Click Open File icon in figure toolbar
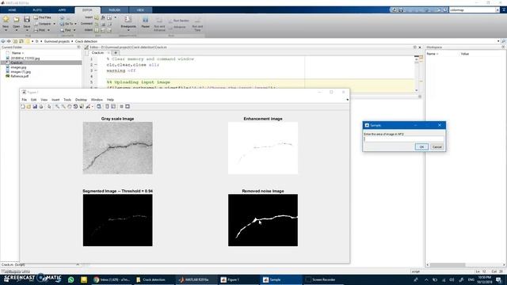507x285 pixels. coord(29,106)
